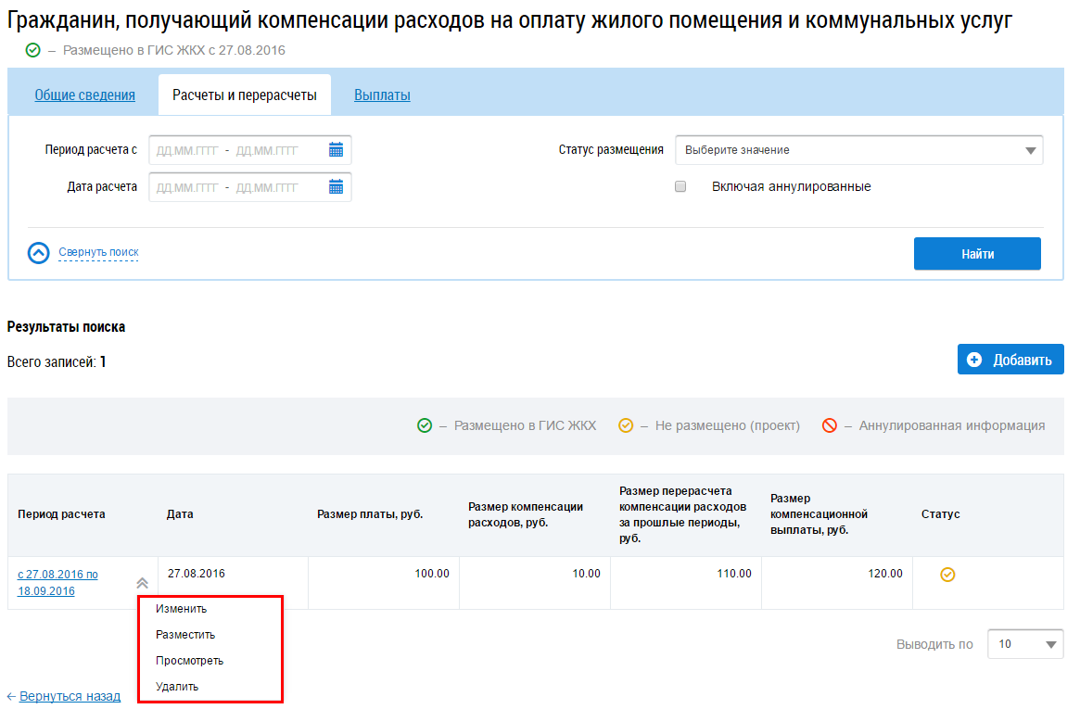Click the orange status icon in table row

(x=947, y=575)
